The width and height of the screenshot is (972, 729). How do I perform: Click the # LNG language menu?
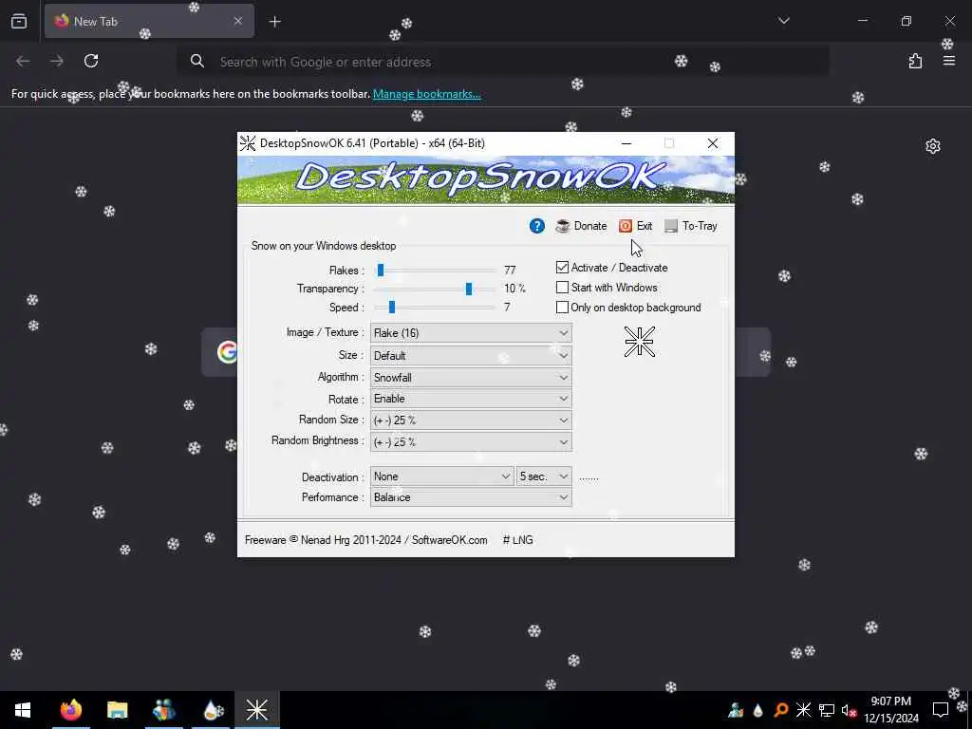click(x=517, y=540)
